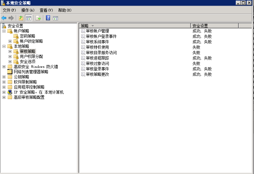Toggle the Show/Hide action pane icon
Viewport: 254px width, 174px height.
pos(56,18)
